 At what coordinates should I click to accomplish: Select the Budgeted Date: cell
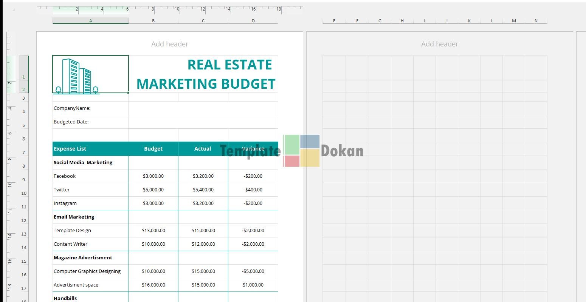(90, 122)
